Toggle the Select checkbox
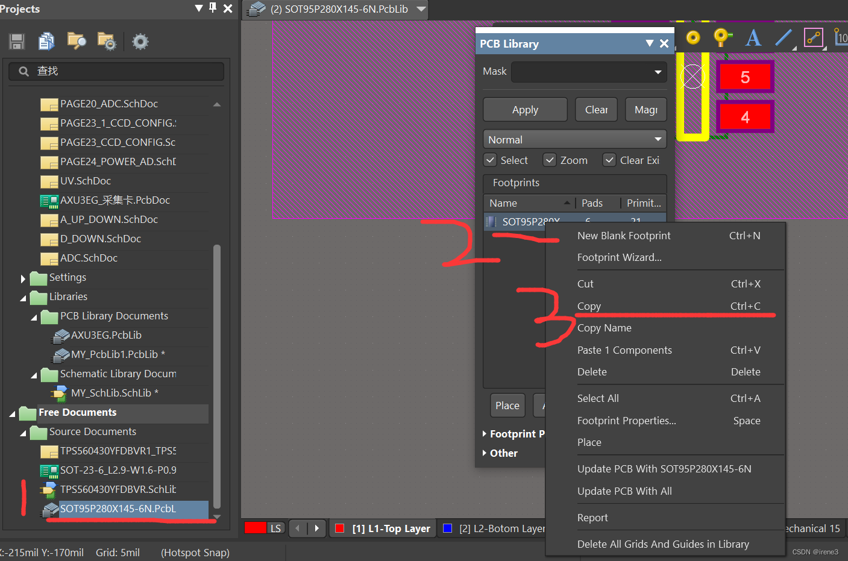Screen dimensions: 848x561 [491, 160]
